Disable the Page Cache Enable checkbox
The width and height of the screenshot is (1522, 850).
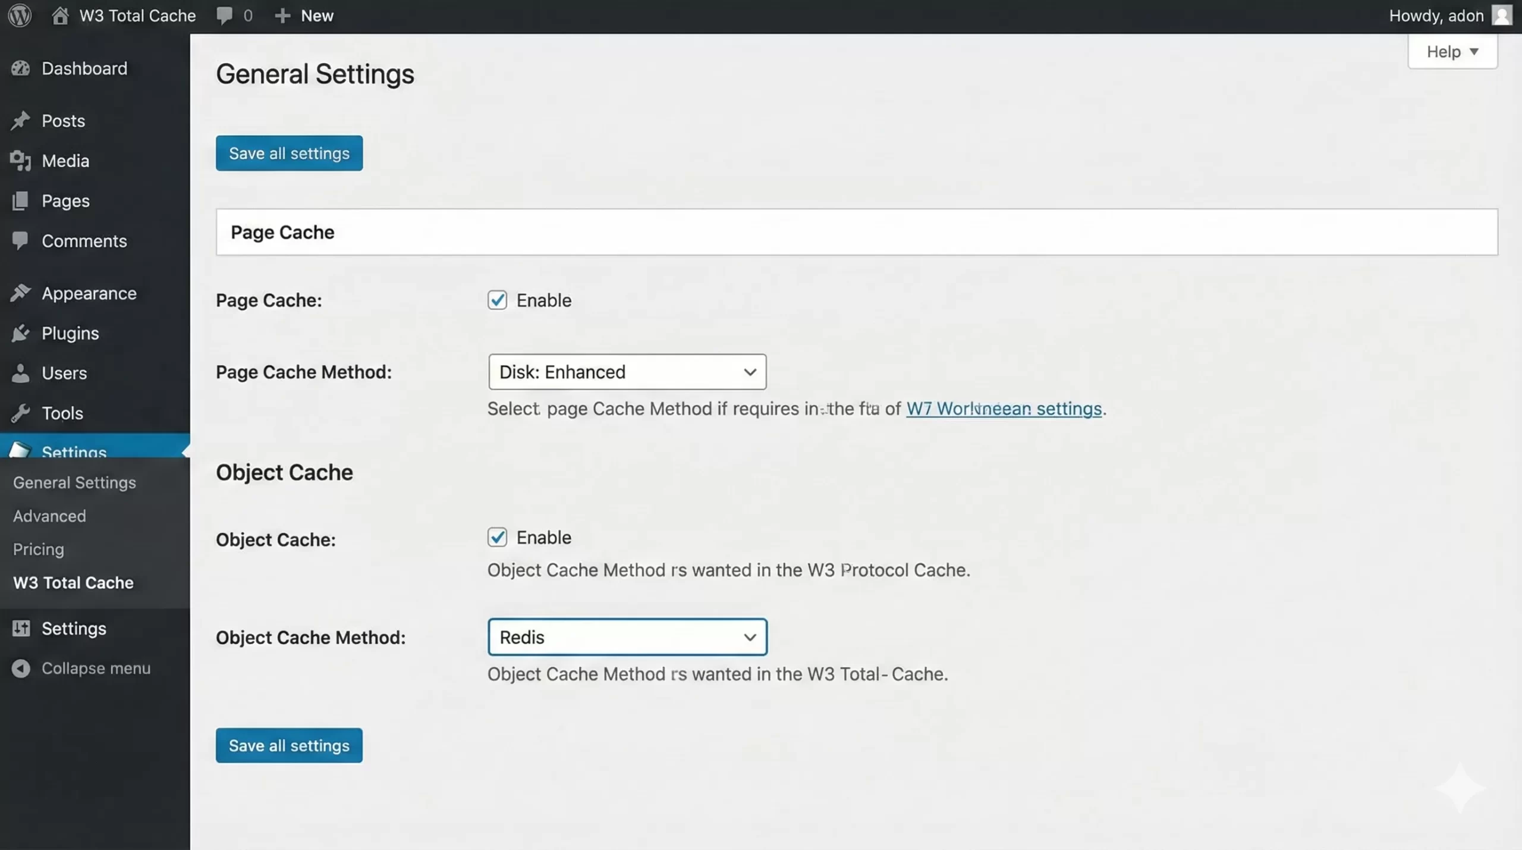(498, 300)
